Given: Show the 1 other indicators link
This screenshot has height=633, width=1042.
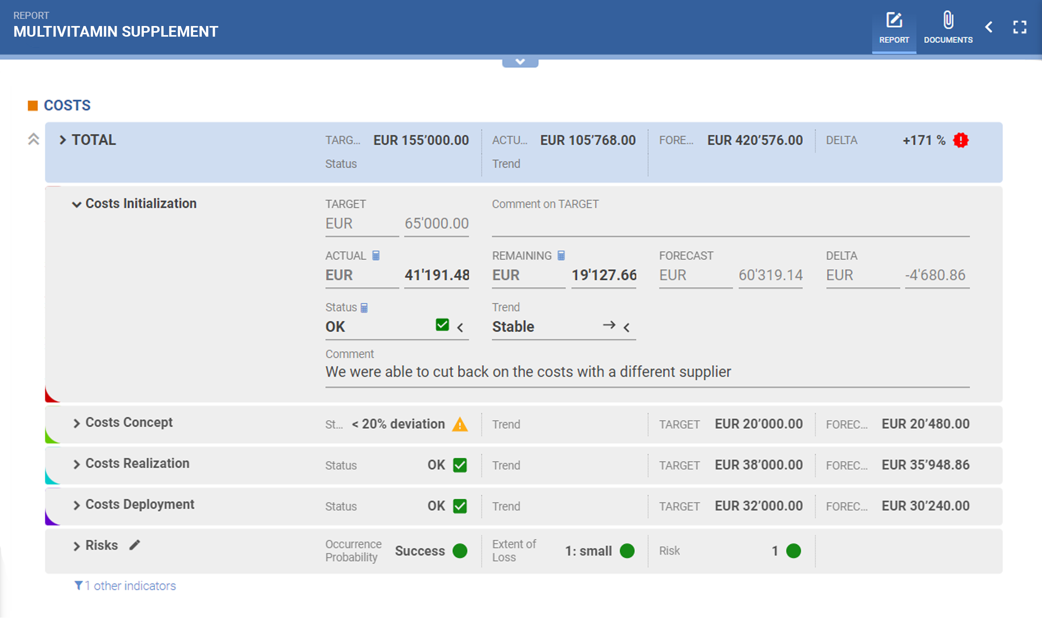Looking at the screenshot, I should (125, 586).
